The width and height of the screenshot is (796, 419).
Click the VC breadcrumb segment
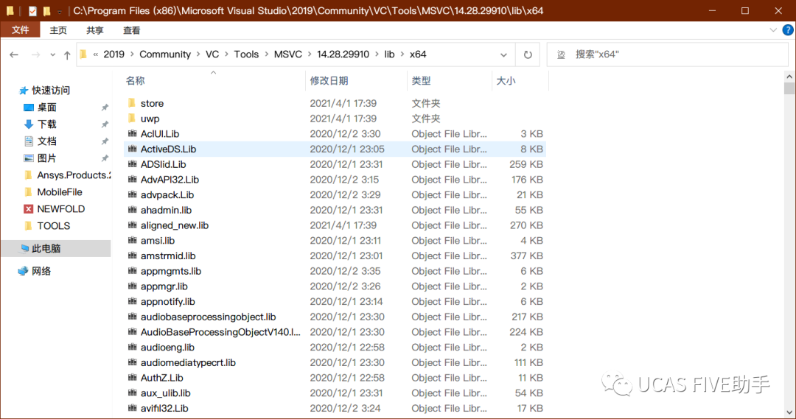pyautogui.click(x=212, y=54)
